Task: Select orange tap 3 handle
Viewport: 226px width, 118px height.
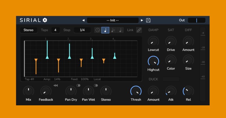Action: click(81, 60)
